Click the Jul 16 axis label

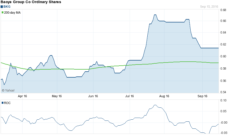130,96
